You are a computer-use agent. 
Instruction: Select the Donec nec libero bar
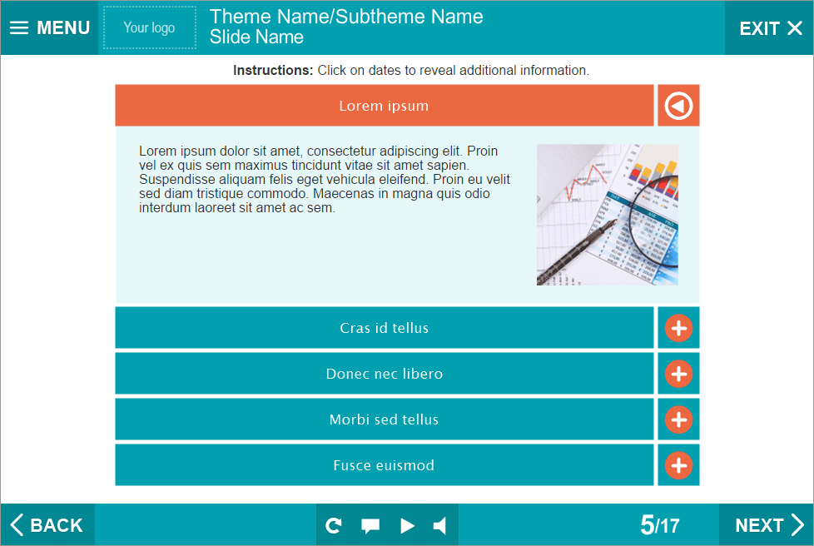pos(384,374)
